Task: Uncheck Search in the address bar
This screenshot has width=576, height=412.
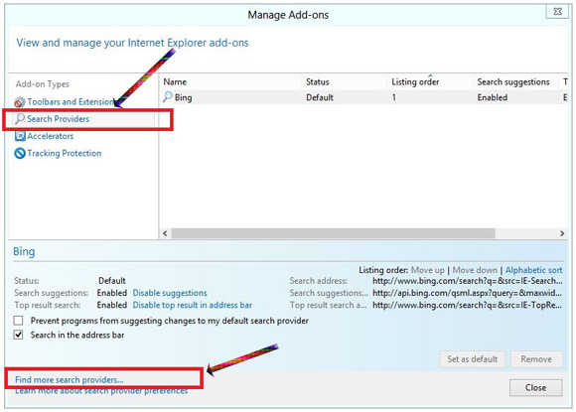Action: point(18,335)
